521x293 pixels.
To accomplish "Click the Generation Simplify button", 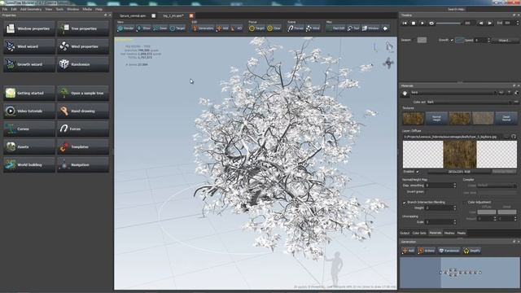I will (x=472, y=251).
